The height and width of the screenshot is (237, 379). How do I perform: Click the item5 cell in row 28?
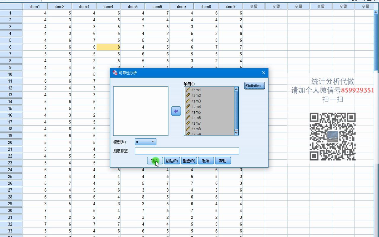[x=133, y=197]
